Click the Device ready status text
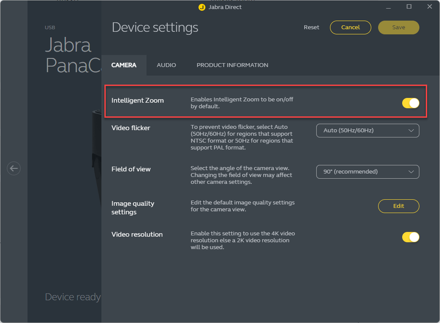This screenshot has width=440, height=323. click(73, 297)
